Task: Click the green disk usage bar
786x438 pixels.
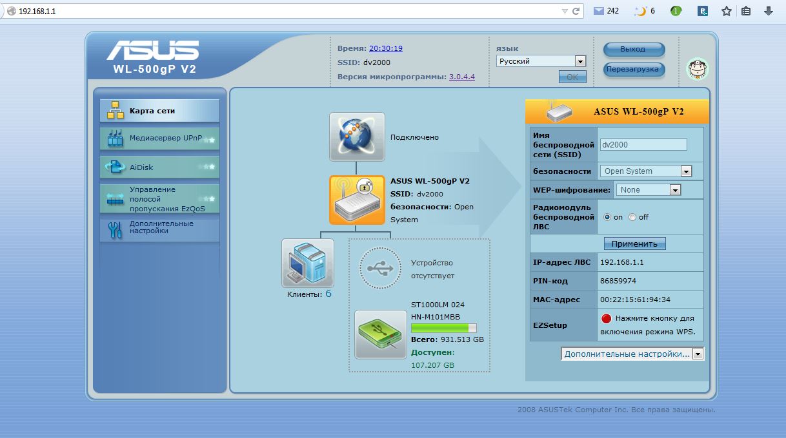Action: (443, 328)
